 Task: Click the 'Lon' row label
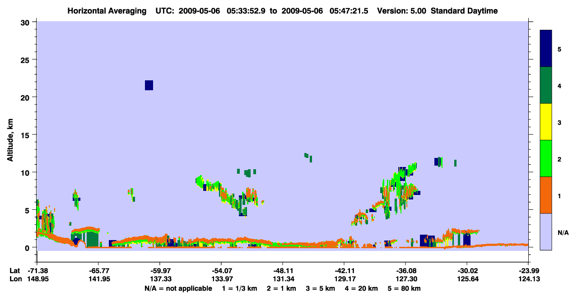[15, 279]
